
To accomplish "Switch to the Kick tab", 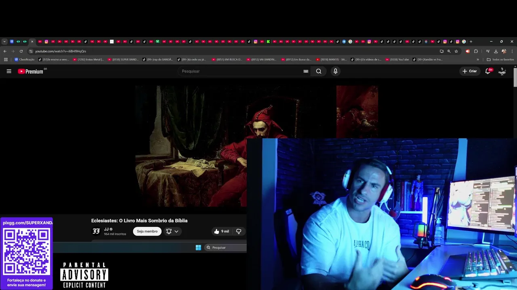I will pos(268,41).
